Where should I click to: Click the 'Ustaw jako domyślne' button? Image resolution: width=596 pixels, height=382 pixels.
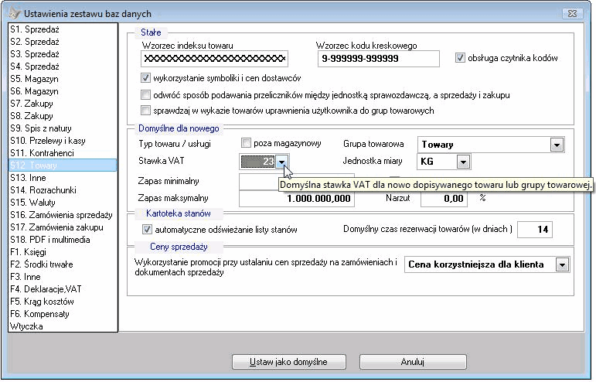(289, 362)
